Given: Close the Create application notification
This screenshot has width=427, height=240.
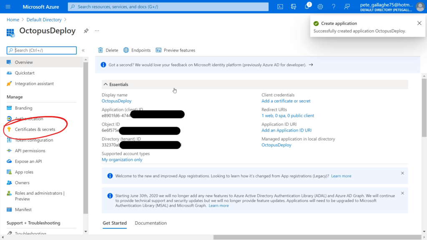Looking at the screenshot, I should (x=419, y=23).
